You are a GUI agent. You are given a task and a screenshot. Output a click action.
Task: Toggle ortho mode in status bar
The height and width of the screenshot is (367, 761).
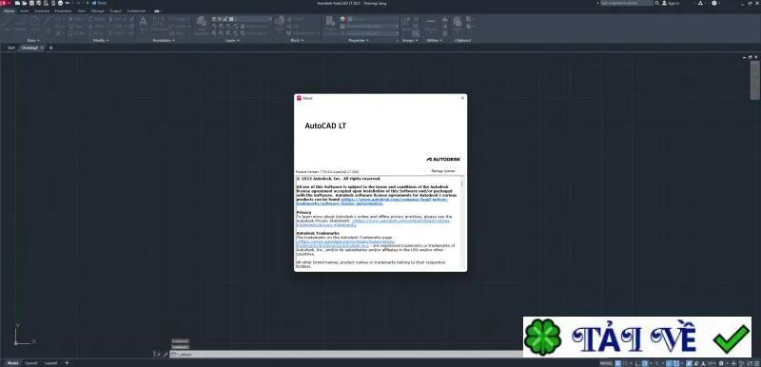point(637,363)
